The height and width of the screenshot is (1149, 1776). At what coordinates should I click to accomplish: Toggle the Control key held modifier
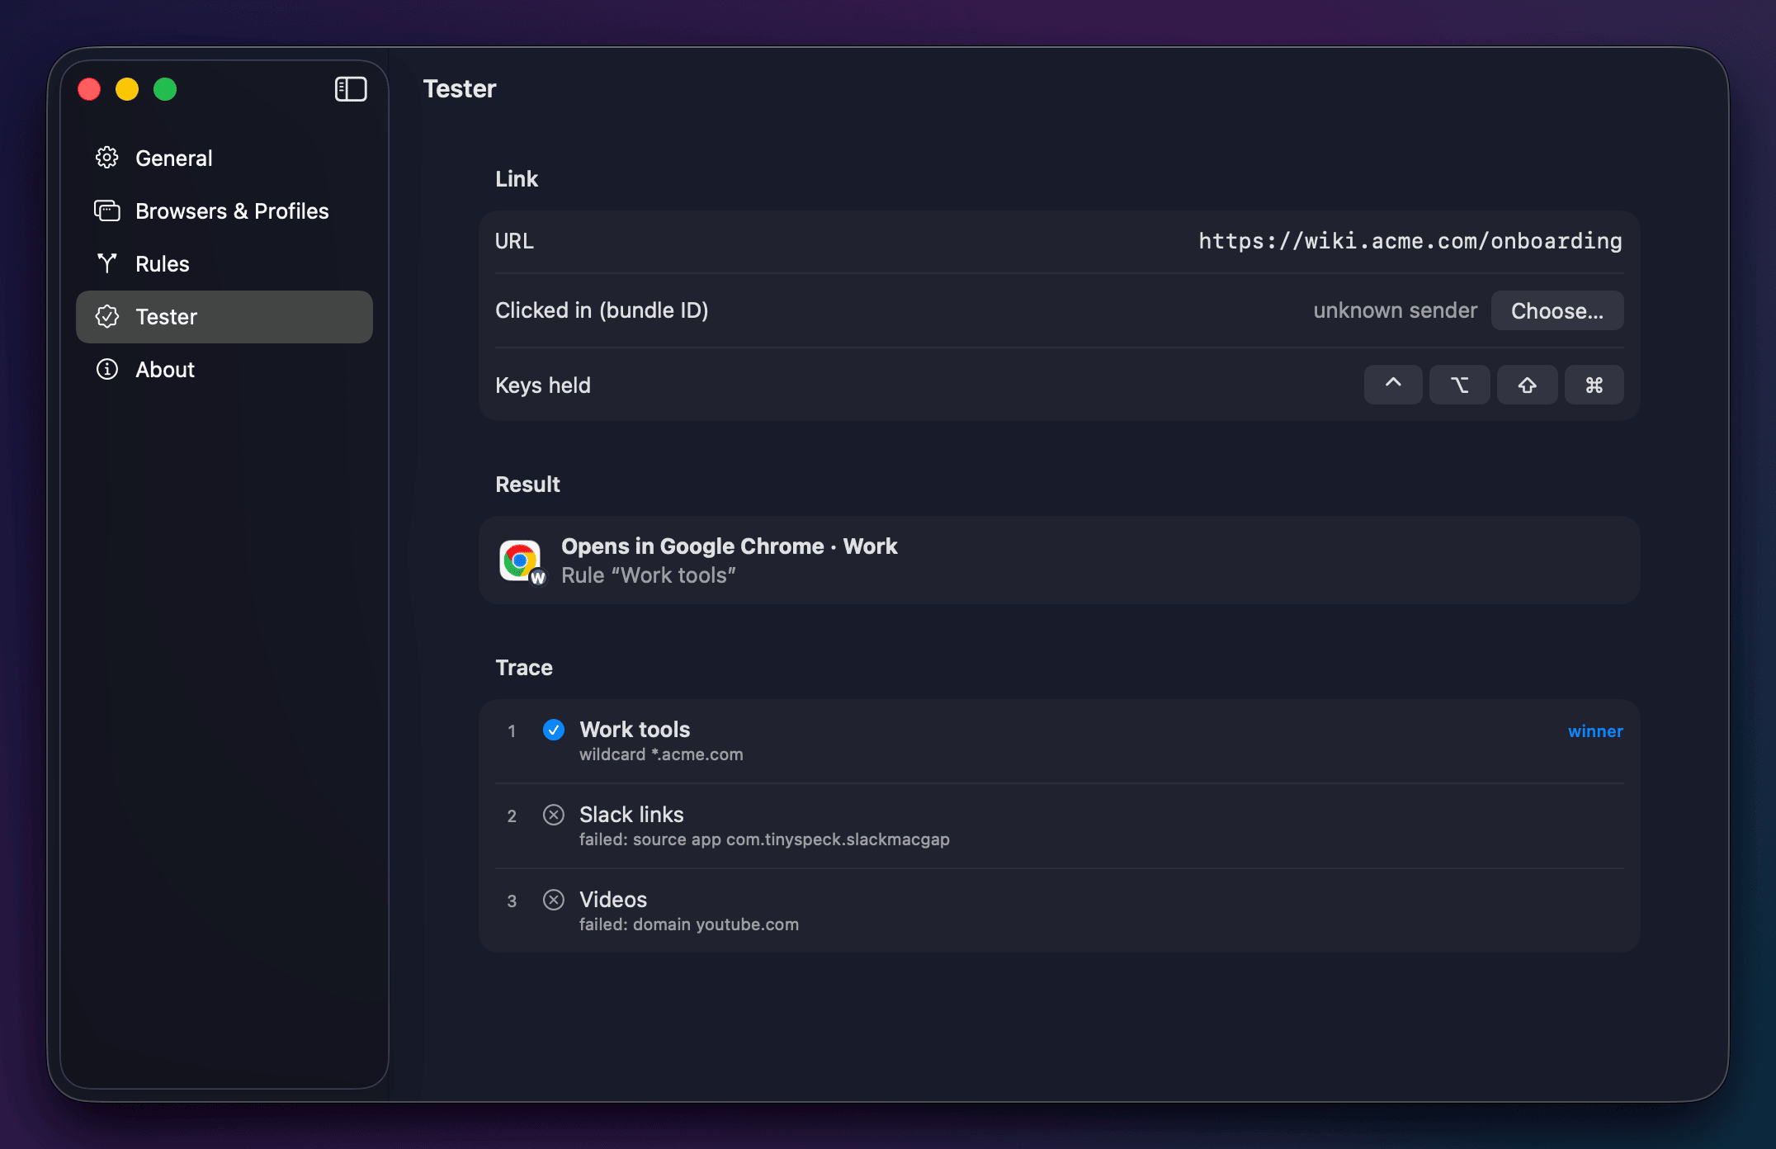click(1393, 385)
